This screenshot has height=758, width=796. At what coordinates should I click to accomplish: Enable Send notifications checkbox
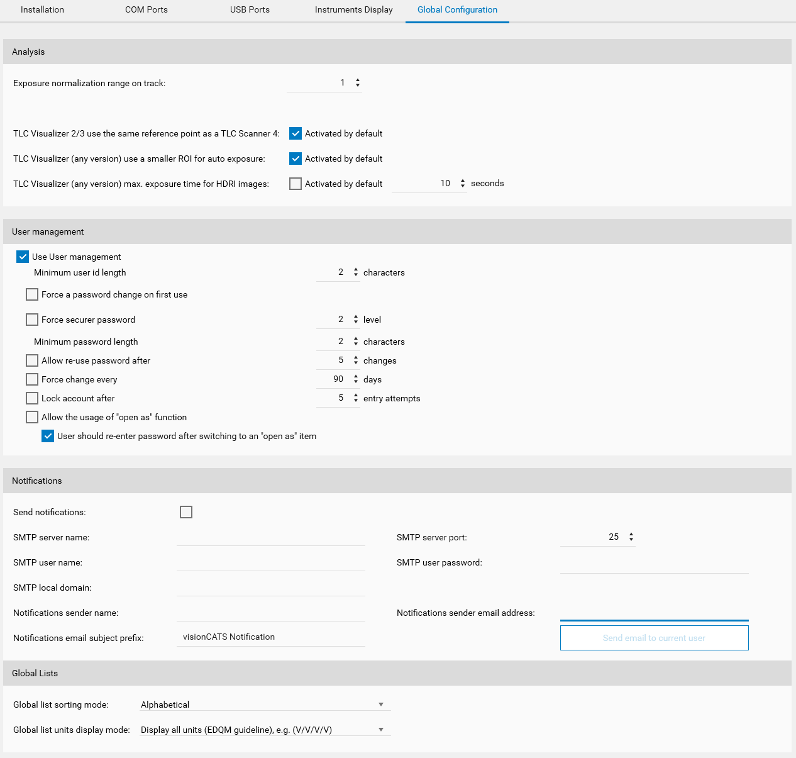186,512
